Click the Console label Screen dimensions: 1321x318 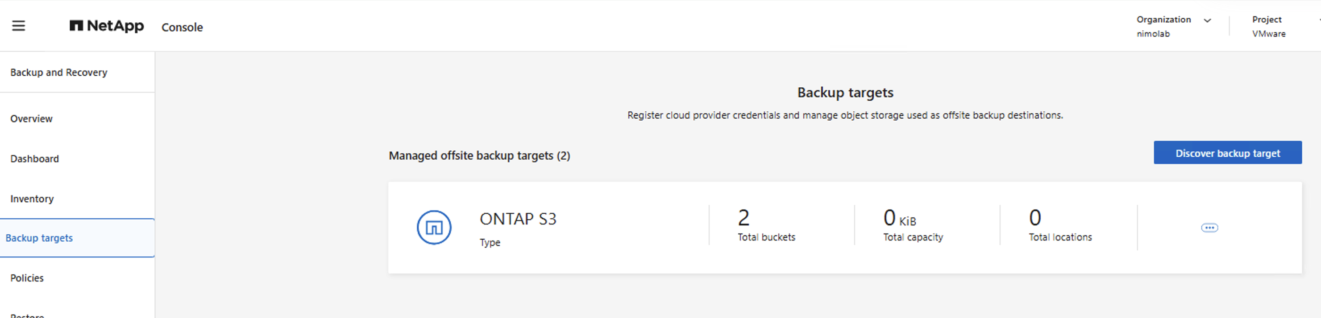coord(182,27)
